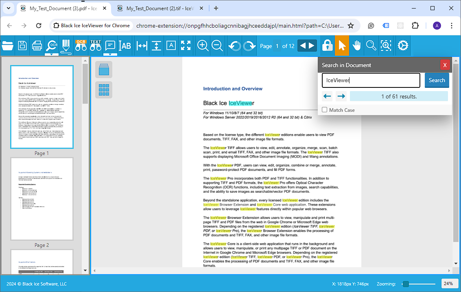The height and width of the screenshot is (292, 461).
Task: Activate the hand pan tool
Action: pyautogui.click(x=356, y=46)
